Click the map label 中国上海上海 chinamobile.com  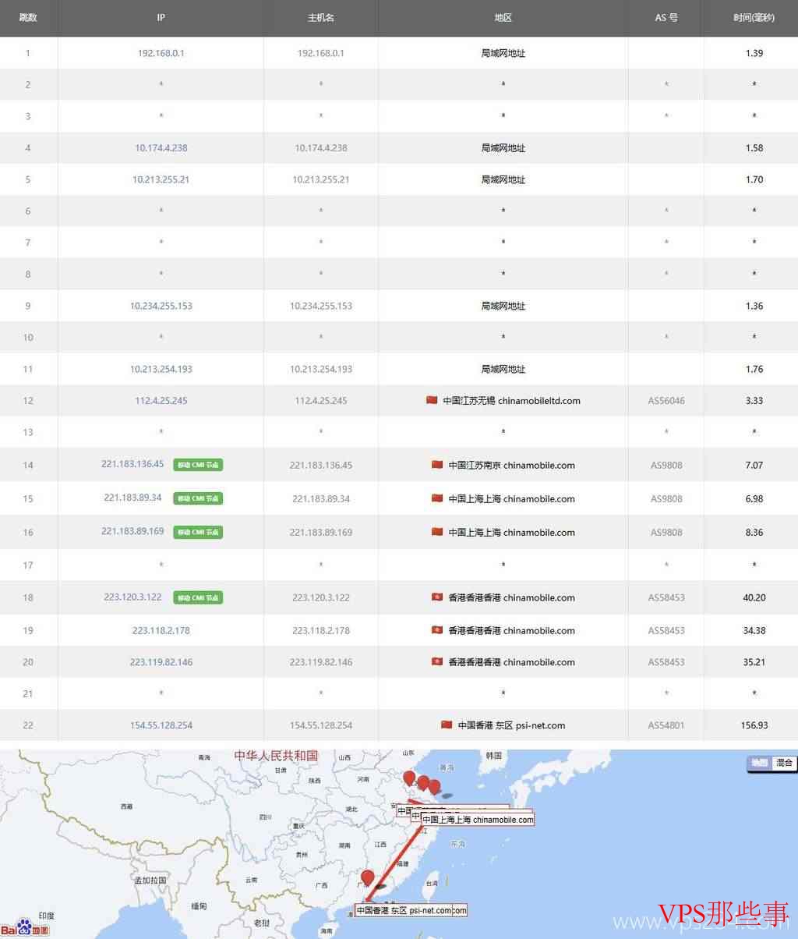(478, 819)
